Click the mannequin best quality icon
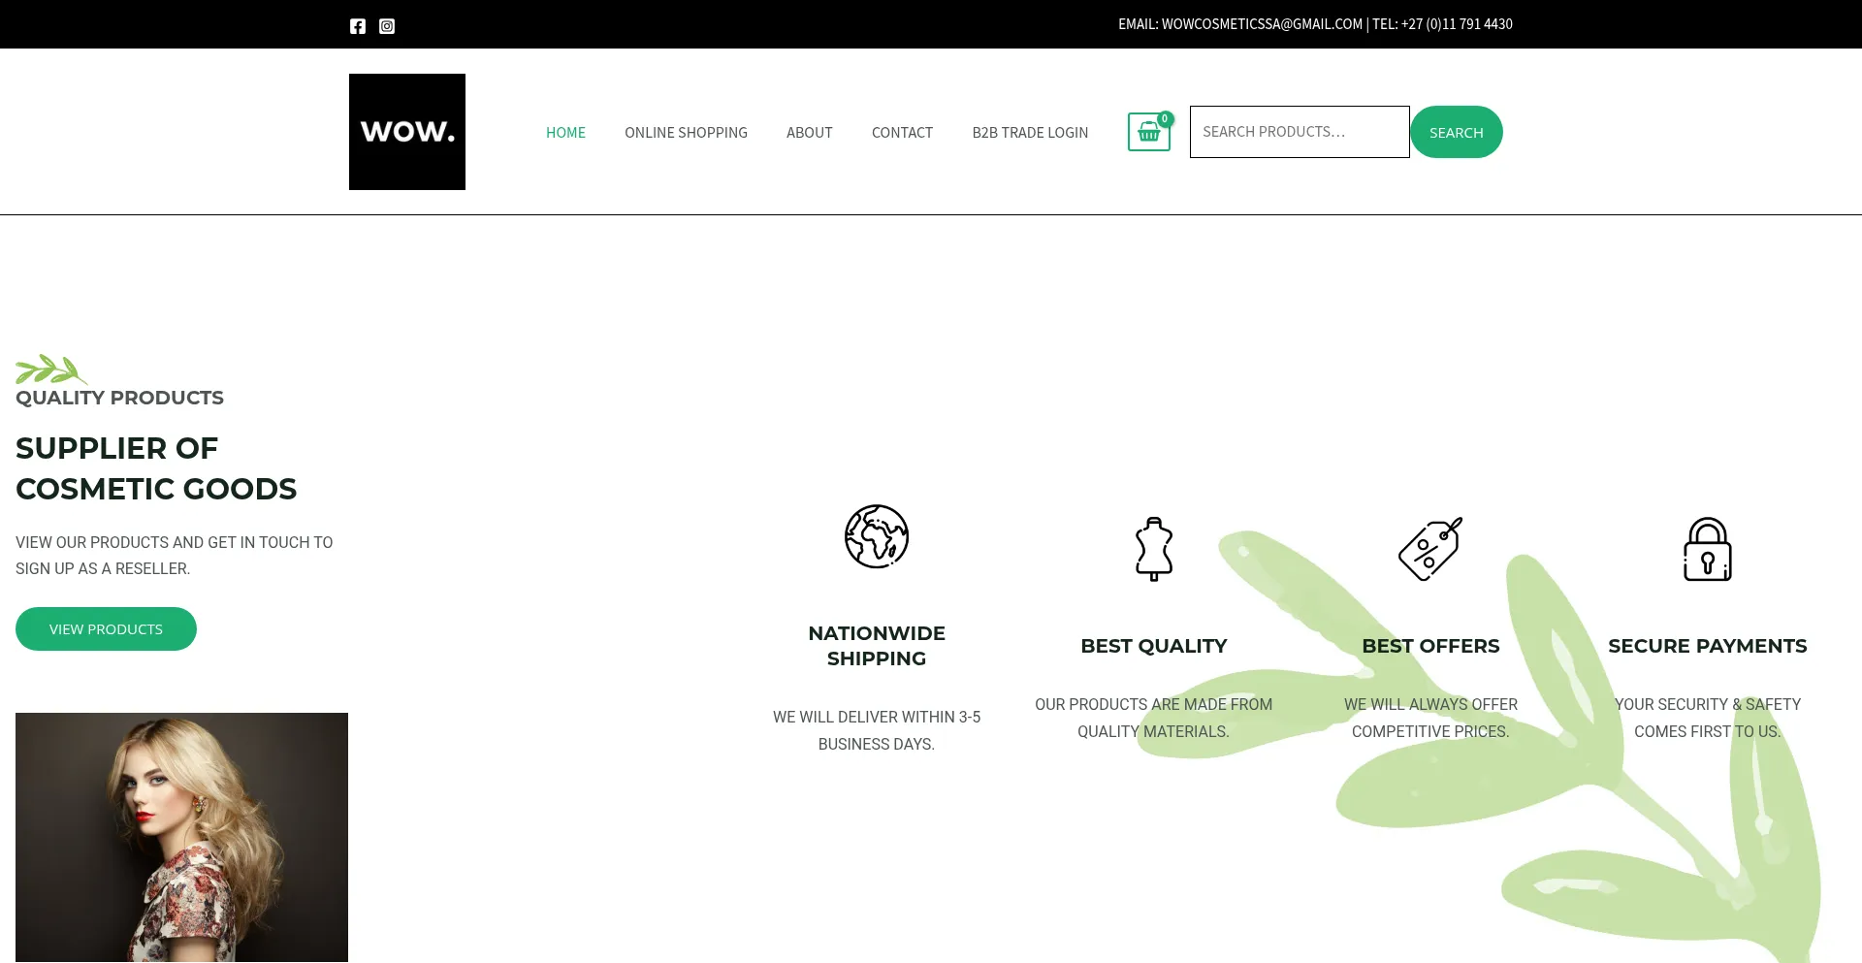This screenshot has height=963, width=1862. pyautogui.click(x=1154, y=549)
